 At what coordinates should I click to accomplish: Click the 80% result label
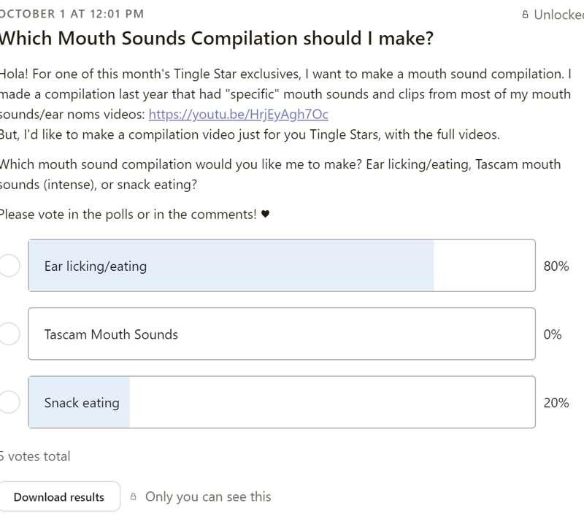[556, 266]
